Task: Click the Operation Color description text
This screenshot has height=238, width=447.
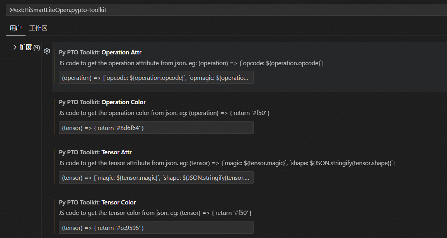Action: (164, 113)
